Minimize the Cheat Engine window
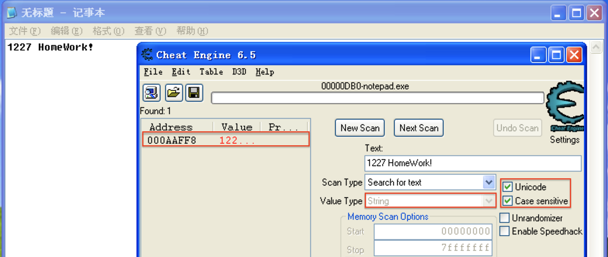Viewport: 608px width, 257px height. (x=539, y=55)
